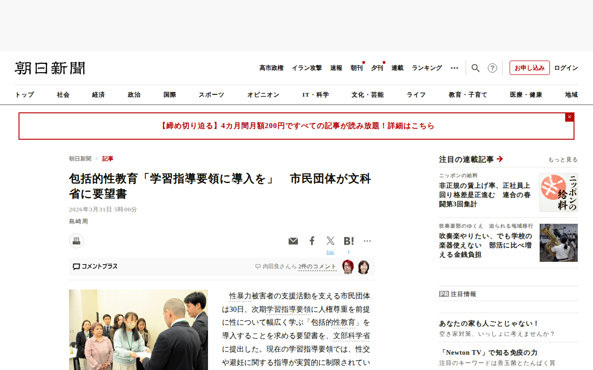Click the red arrow beside 注目の連載記事
593x370 pixels.
[x=499, y=159]
